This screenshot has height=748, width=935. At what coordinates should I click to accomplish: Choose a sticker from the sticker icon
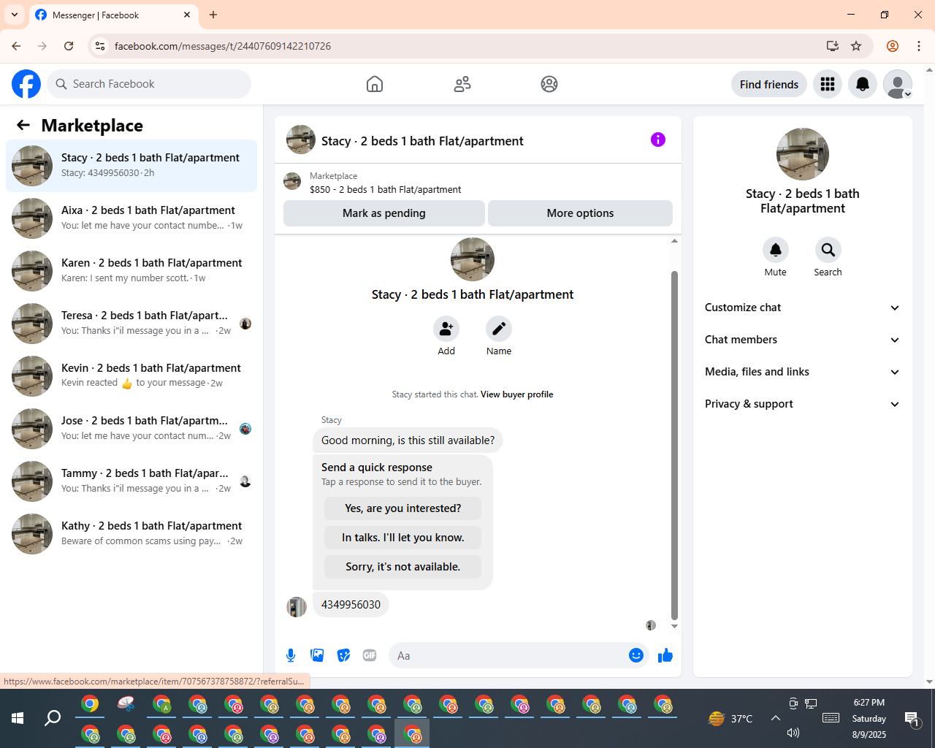pos(343,655)
